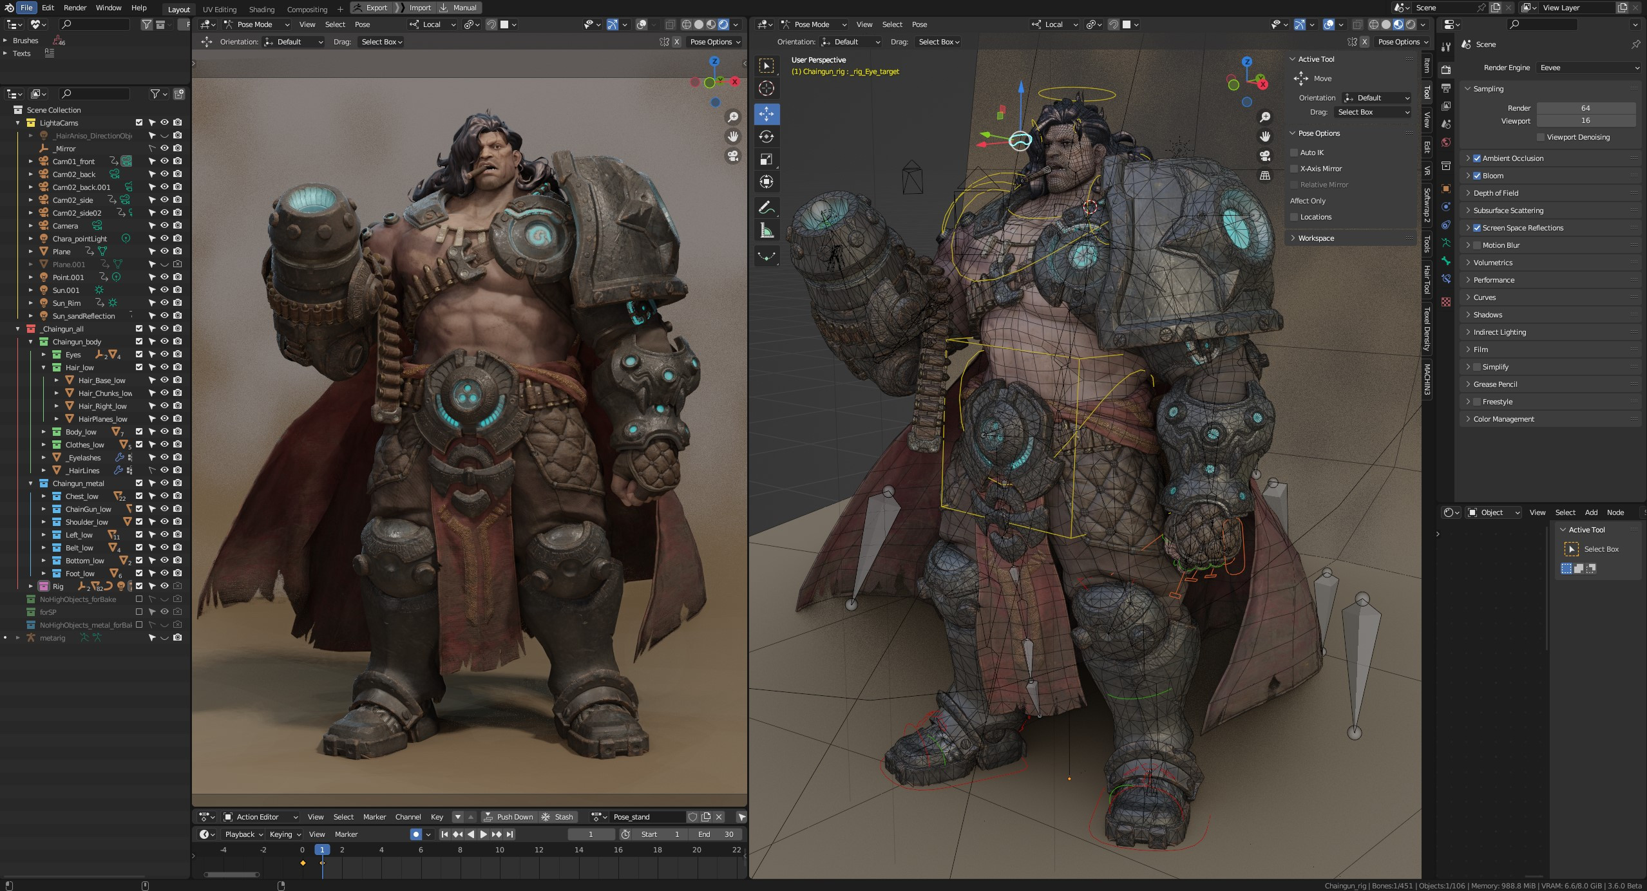Viewport: 1647px width, 891px height.
Task: Jump to last frame in timeline
Action: click(x=509, y=834)
